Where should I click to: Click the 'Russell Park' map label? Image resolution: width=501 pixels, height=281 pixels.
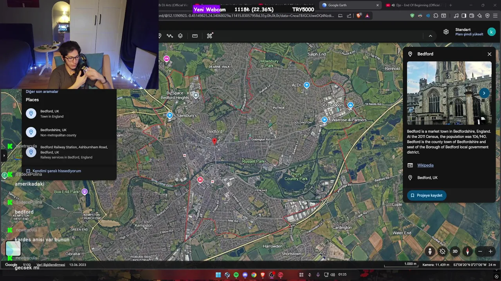pos(253,161)
